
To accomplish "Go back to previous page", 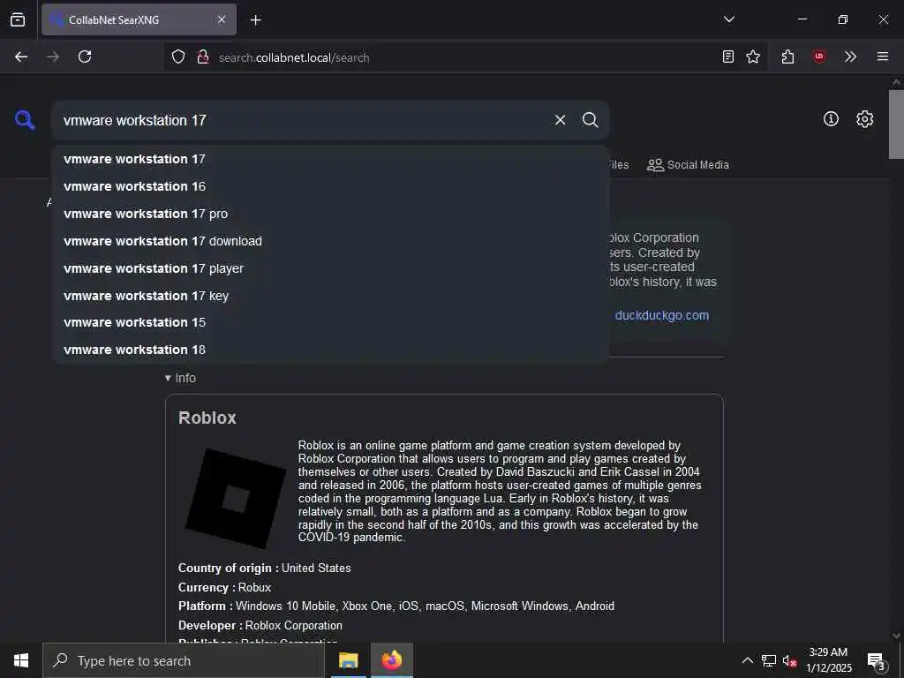I will [21, 56].
